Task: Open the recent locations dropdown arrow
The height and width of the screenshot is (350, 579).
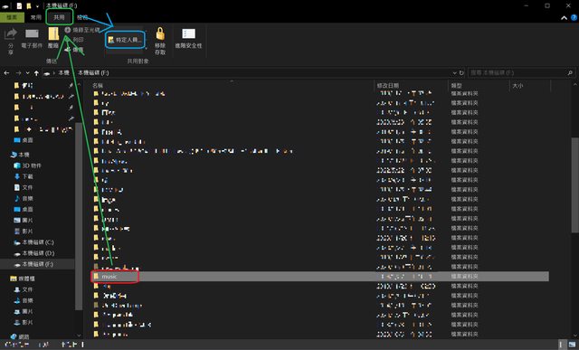Action: click(x=28, y=73)
